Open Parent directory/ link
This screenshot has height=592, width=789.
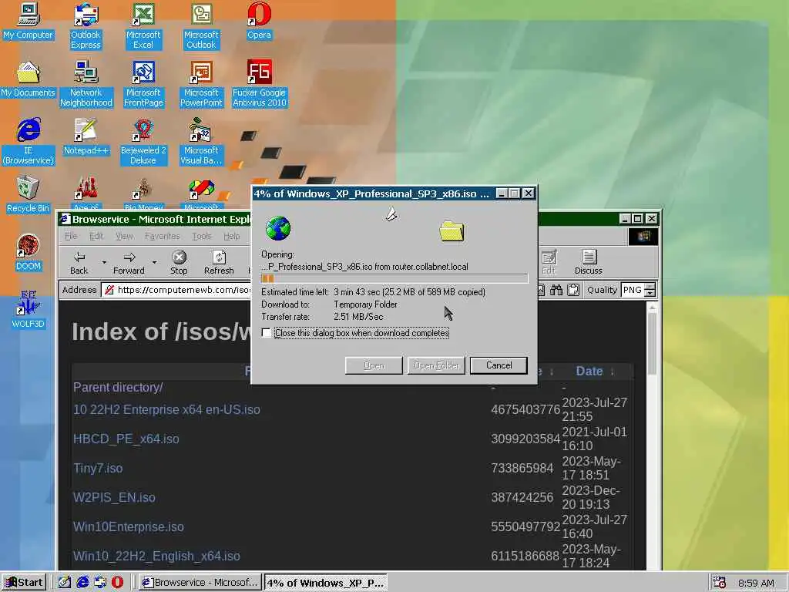(x=118, y=387)
